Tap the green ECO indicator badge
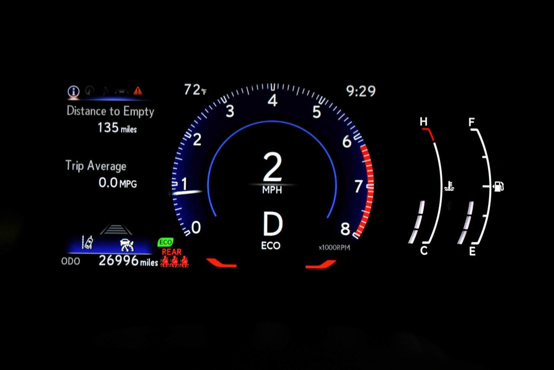Viewport: 554px width, 370px height. (166, 242)
